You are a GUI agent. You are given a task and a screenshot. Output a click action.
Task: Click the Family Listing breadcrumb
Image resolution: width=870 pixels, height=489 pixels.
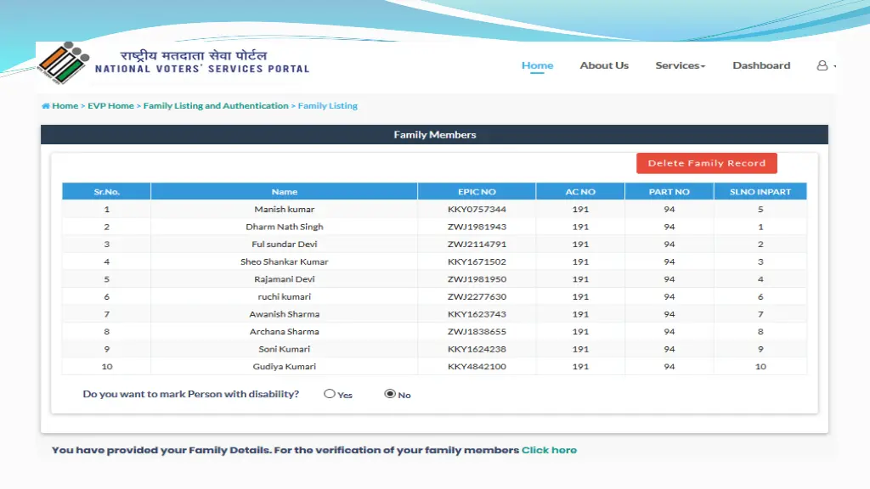[327, 106]
